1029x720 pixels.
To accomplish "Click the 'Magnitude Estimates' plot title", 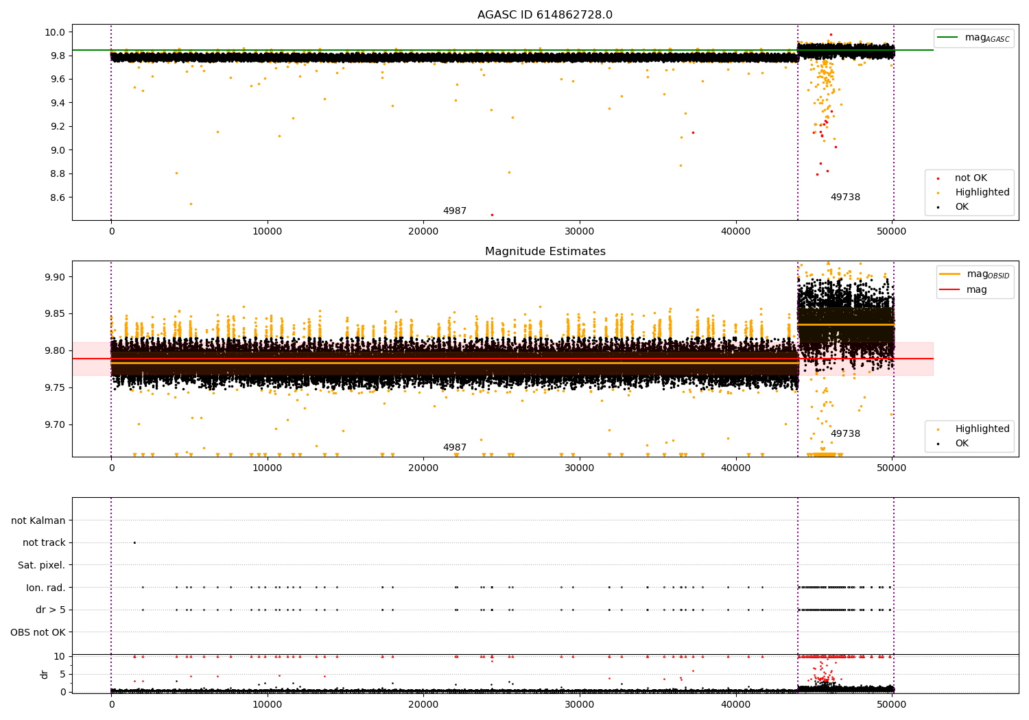I will [545, 252].
